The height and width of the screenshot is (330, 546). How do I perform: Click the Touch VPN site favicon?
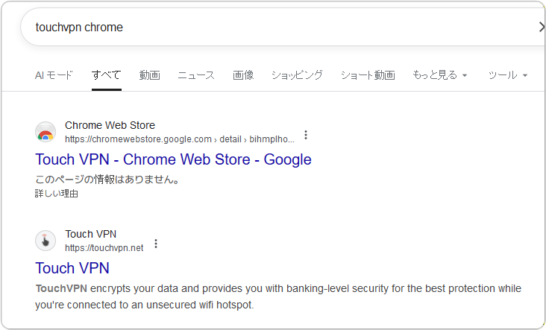[x=45, y=241]
